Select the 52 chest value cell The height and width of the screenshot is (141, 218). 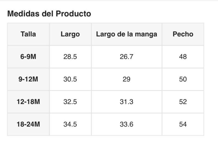point(183,102)
